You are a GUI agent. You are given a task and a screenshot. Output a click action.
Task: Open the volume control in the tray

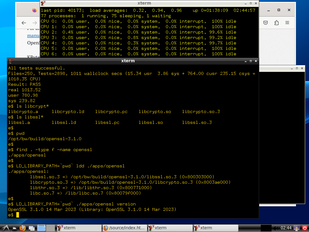coord(275,228)
